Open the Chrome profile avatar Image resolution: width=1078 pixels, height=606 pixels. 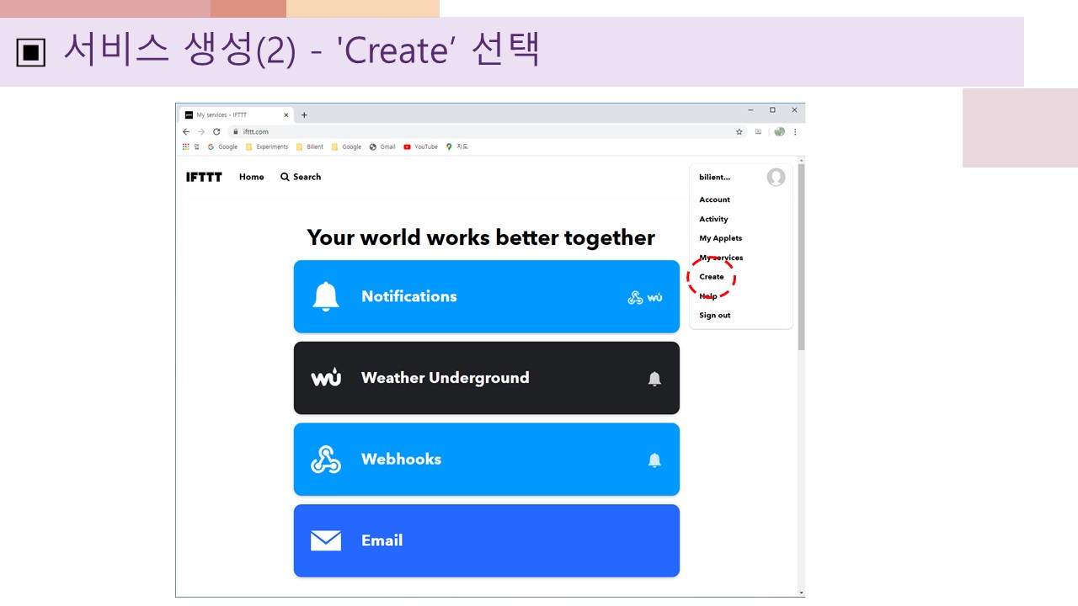(780, 132)
